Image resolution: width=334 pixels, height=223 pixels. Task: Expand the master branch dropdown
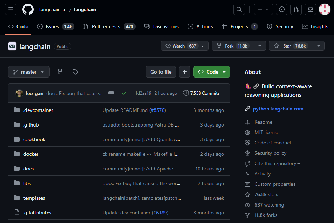[29, 72]
